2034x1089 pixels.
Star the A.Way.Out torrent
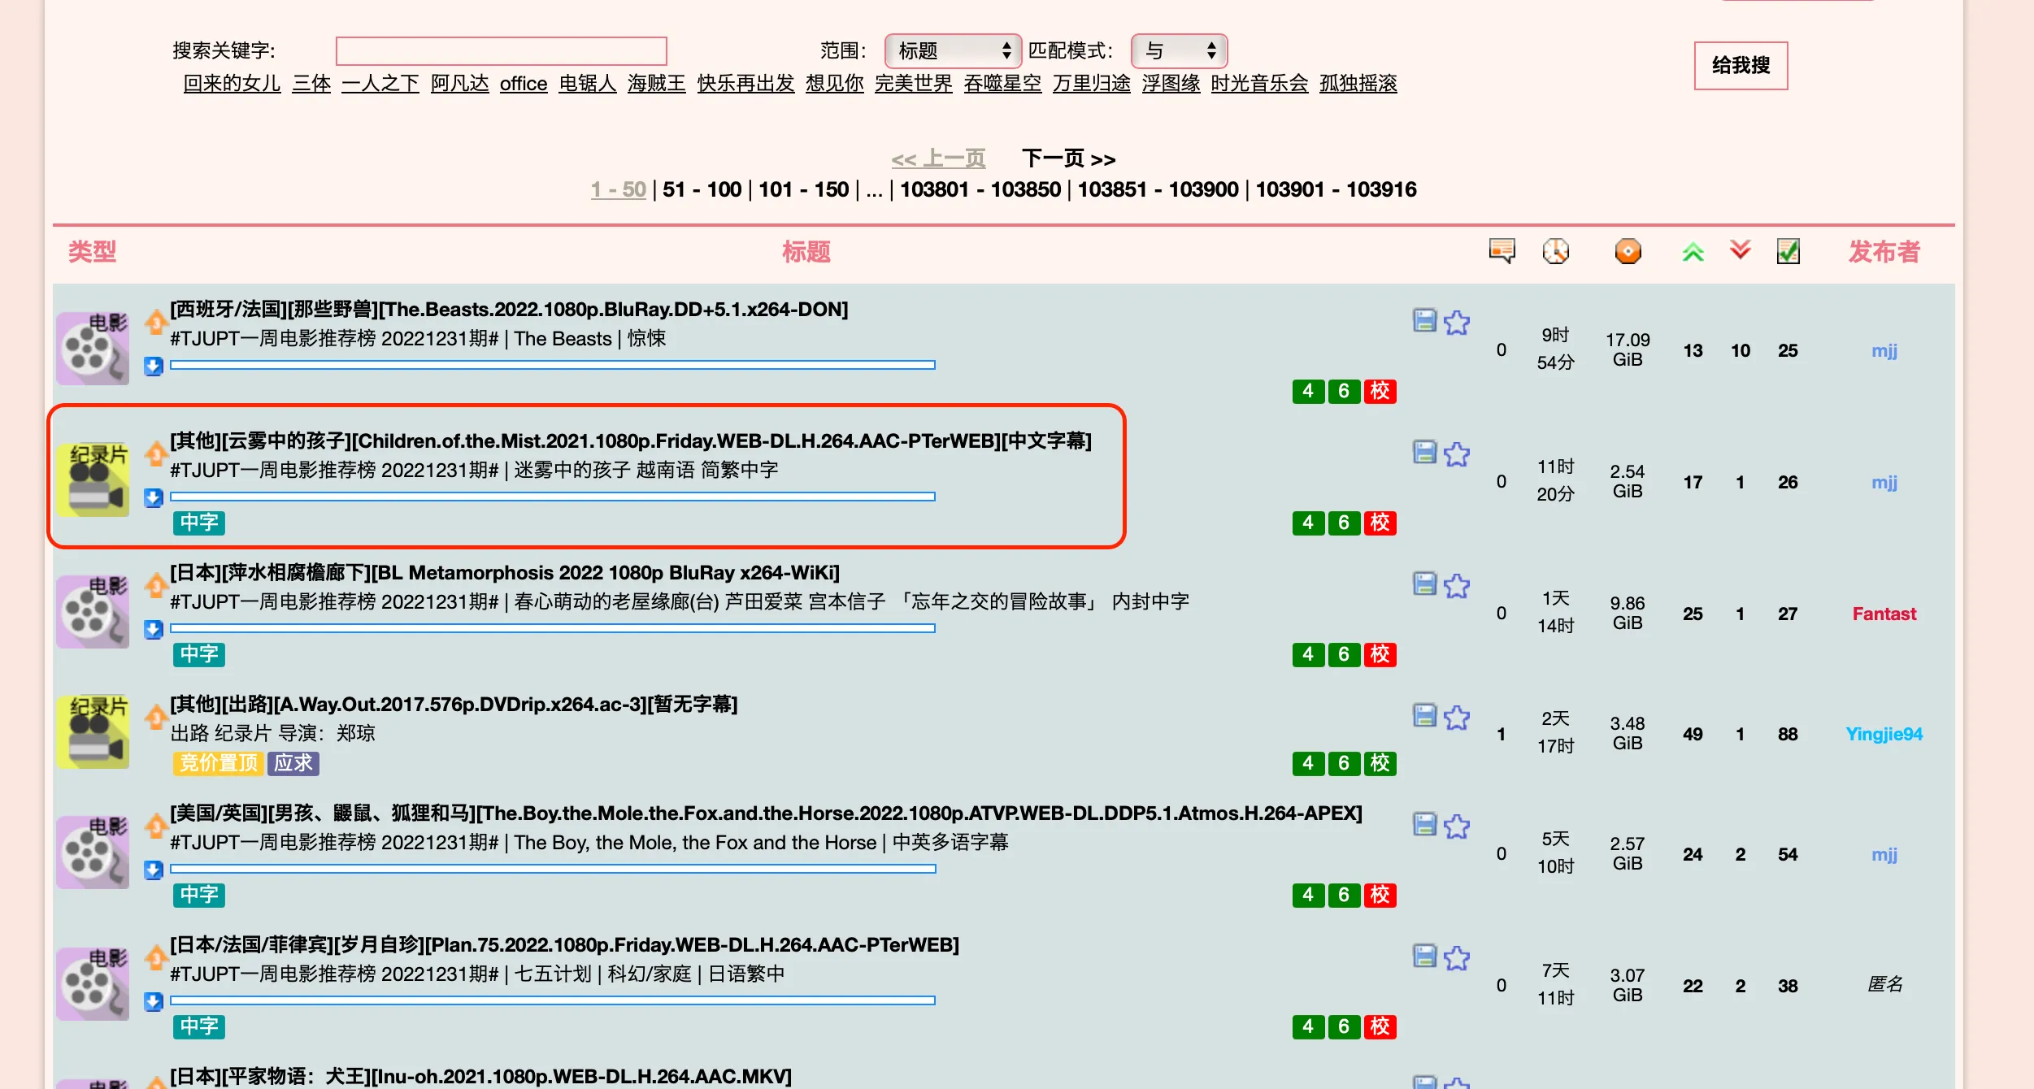(1457, 717)
